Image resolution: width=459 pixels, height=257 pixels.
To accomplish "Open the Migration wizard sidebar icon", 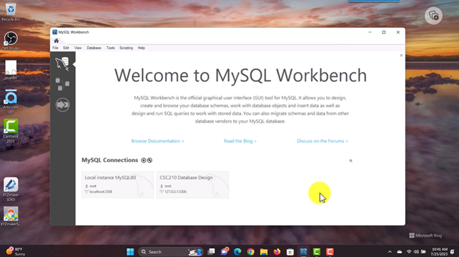I will coord(62,105).
